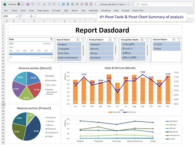Click the formula bar cancel X icon
The image size is (195, 145).
point(24,16)
